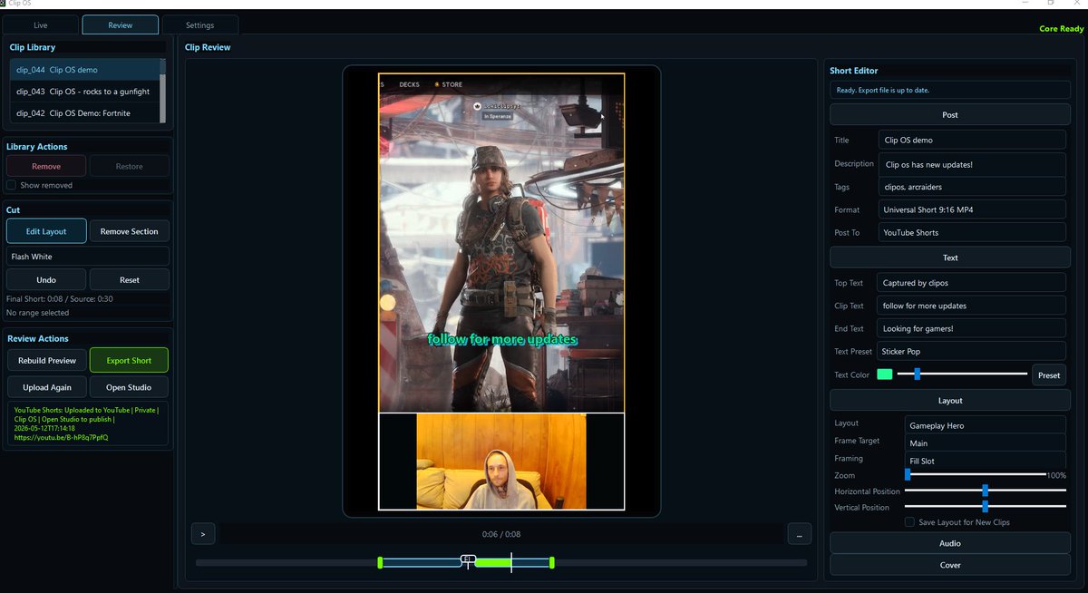Click the webcam video preview area
The image size is (1088, 593).
tap(501, 462)
